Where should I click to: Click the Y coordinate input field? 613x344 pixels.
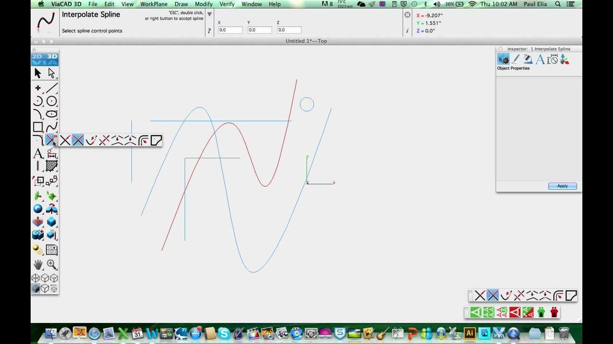tap(259, 30)
